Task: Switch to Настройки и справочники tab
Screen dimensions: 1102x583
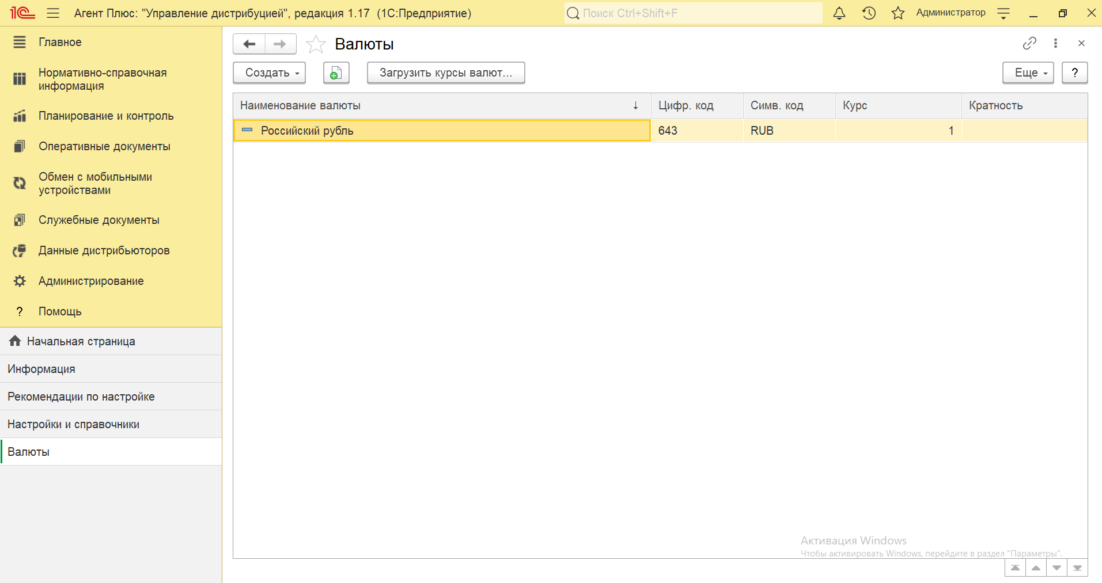Action: [73, 424]
